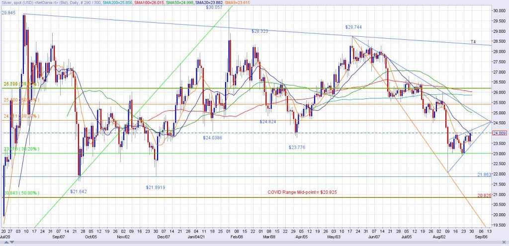This screenshot has width=509, height=246.
Task: Click the 27.000 price axis value
Action: coord(500,72)
